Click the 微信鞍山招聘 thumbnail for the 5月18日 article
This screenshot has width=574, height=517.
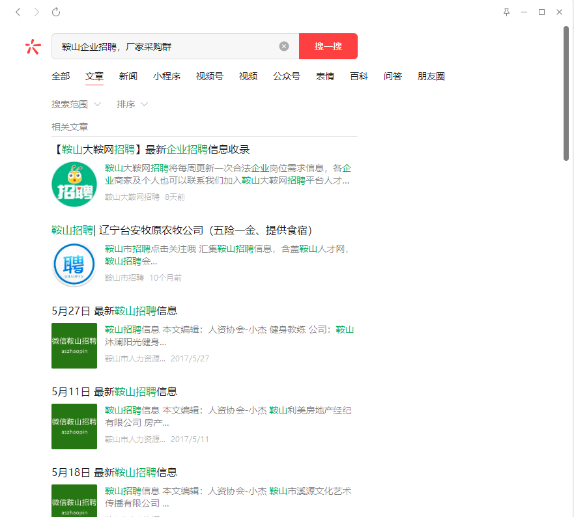click(x=74, y=501)
